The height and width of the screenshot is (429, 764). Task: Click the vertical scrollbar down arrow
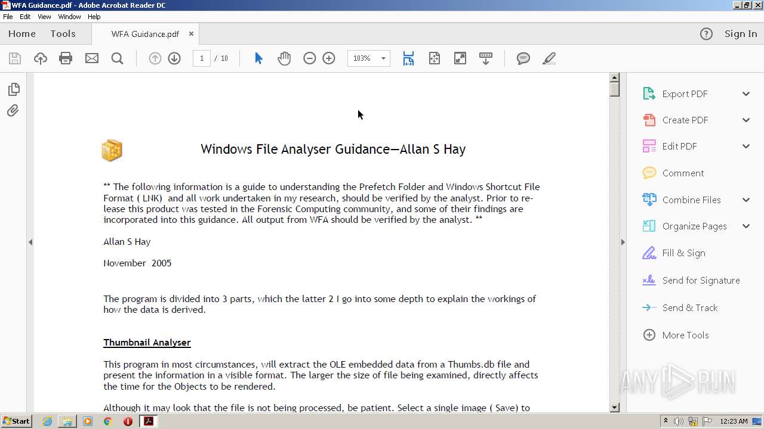point(615,408)
